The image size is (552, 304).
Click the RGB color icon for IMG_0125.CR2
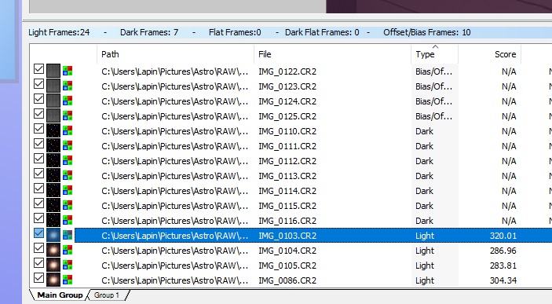[x=68, y=115]
